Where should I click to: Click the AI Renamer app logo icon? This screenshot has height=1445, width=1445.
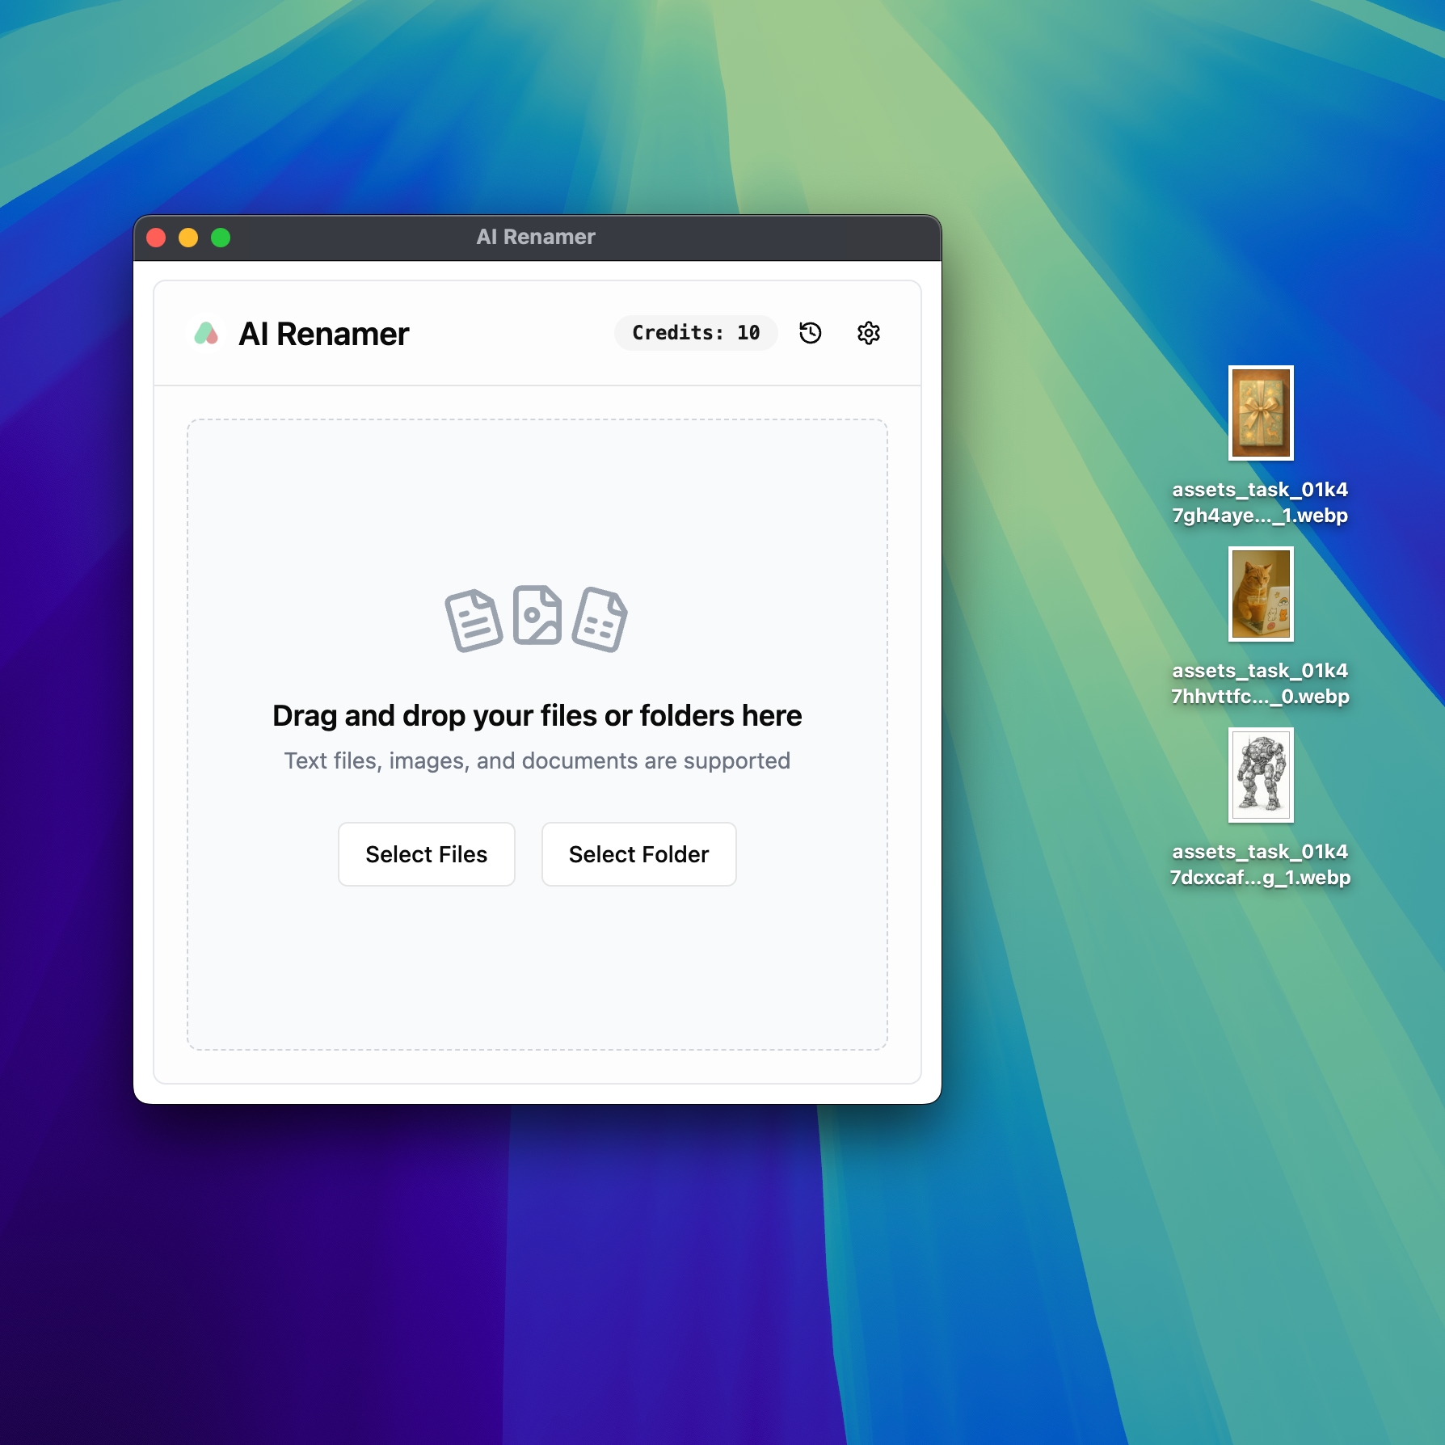pyautogui.click(x=205, y=333)
